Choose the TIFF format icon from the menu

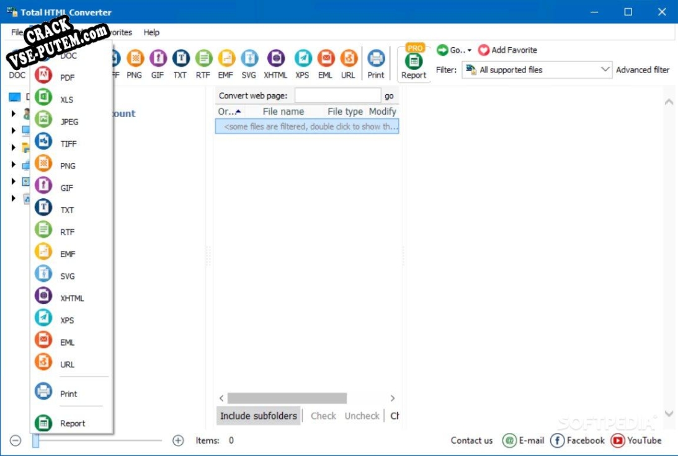(x=68, y=143)
